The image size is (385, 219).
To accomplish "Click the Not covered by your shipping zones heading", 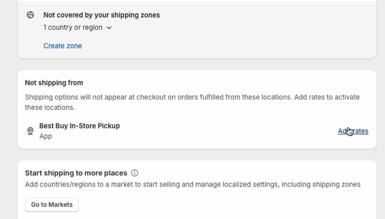I will coord(101,15).
